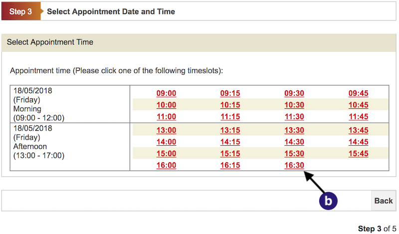Click the 15:00 appointment time
The image size is (399, 234).
click(x=166, y=154)
